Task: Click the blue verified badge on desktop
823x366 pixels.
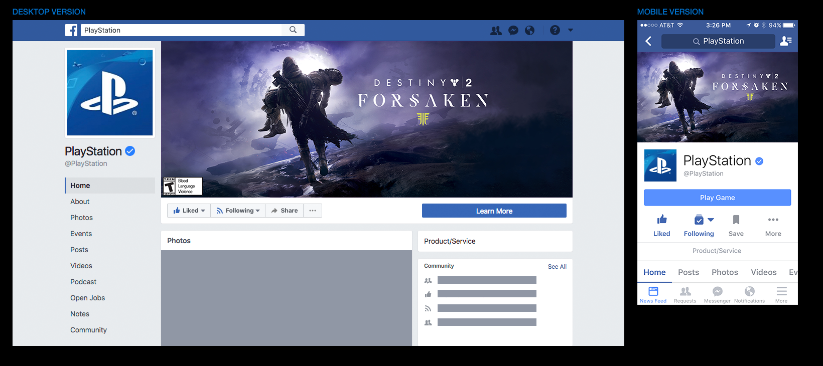Action: 130,151
